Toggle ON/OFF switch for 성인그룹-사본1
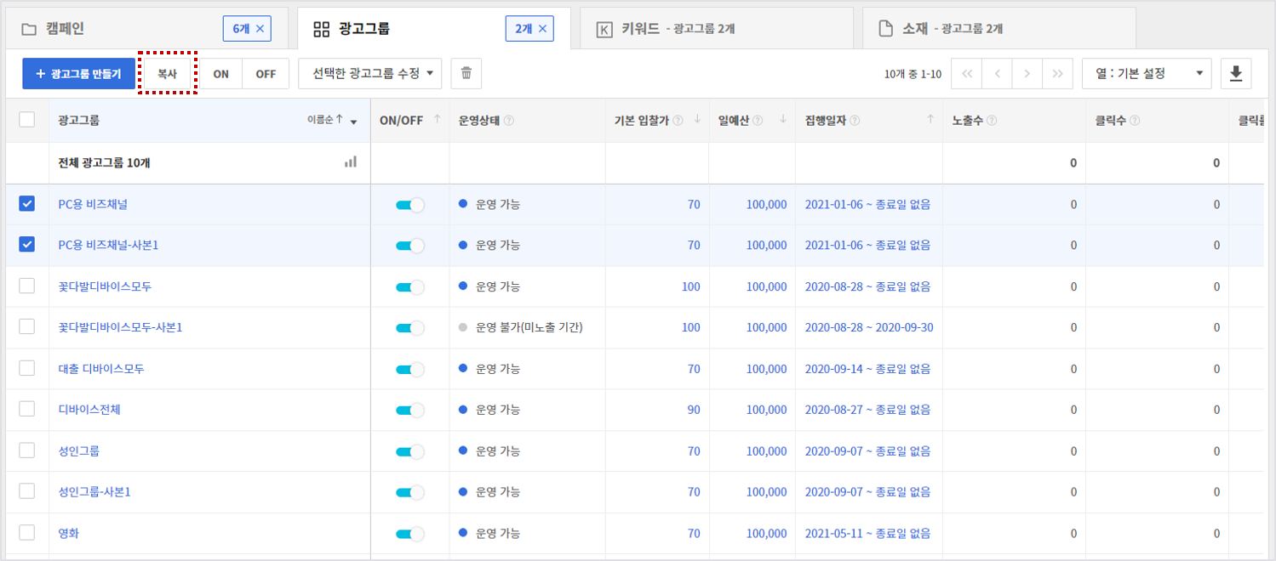 tap(409, 492)
